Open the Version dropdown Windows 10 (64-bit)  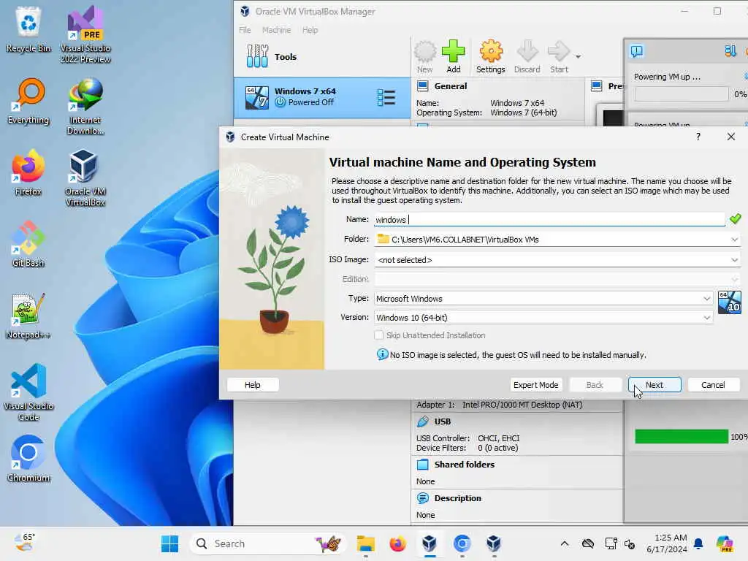(543, 318)
